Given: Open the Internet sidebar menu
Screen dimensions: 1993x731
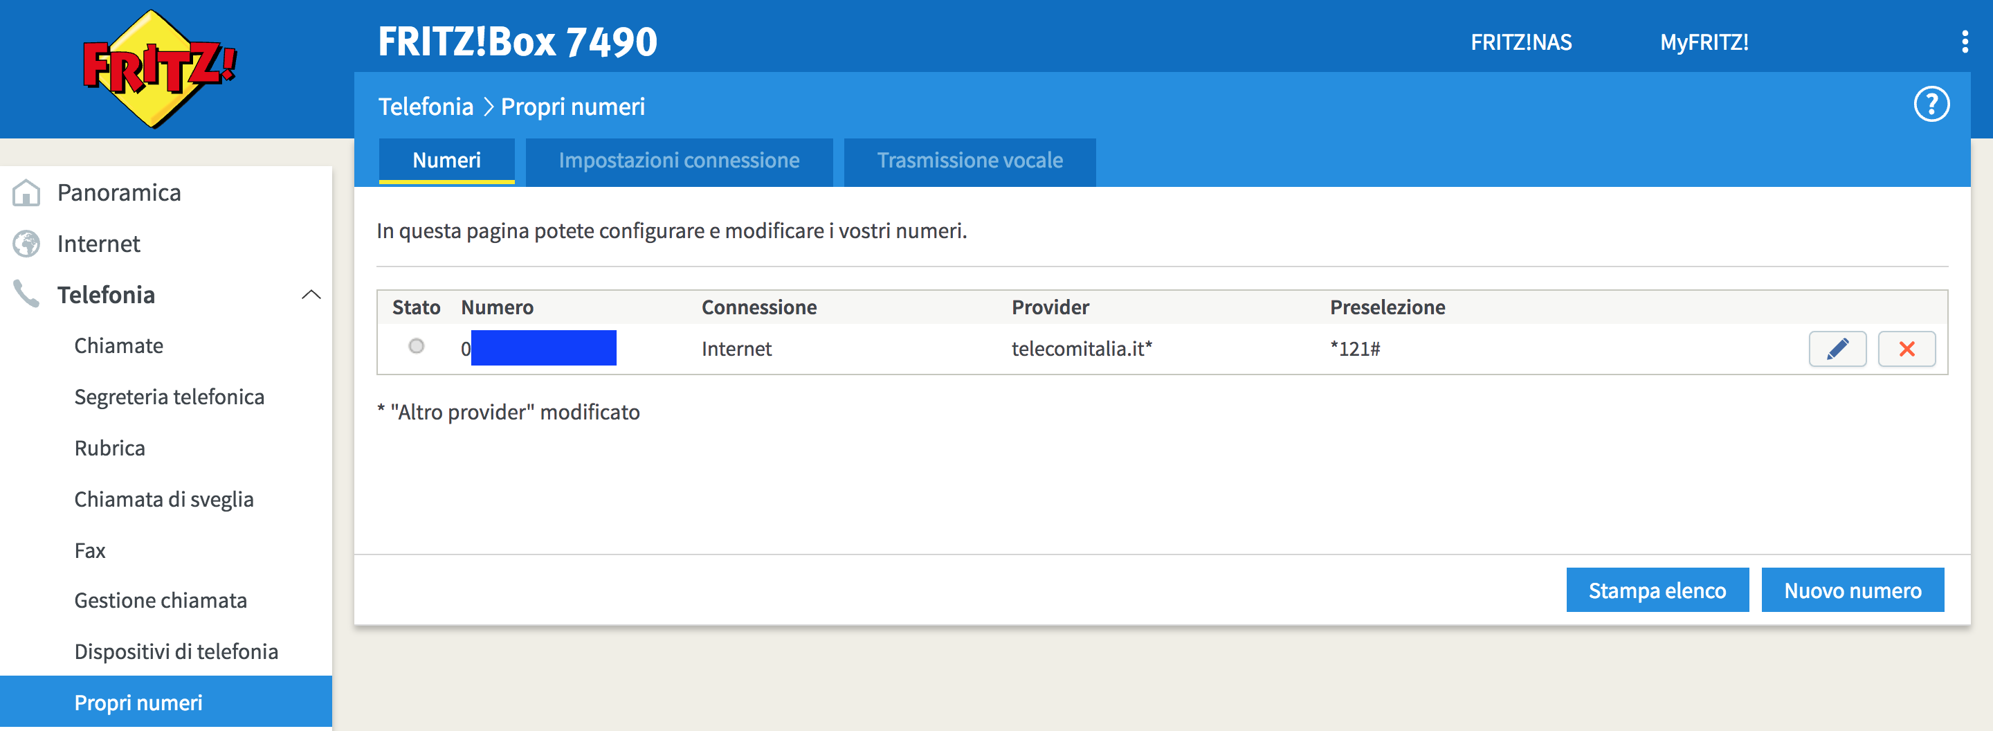Looking at the screenshot, I should (99, 244).
